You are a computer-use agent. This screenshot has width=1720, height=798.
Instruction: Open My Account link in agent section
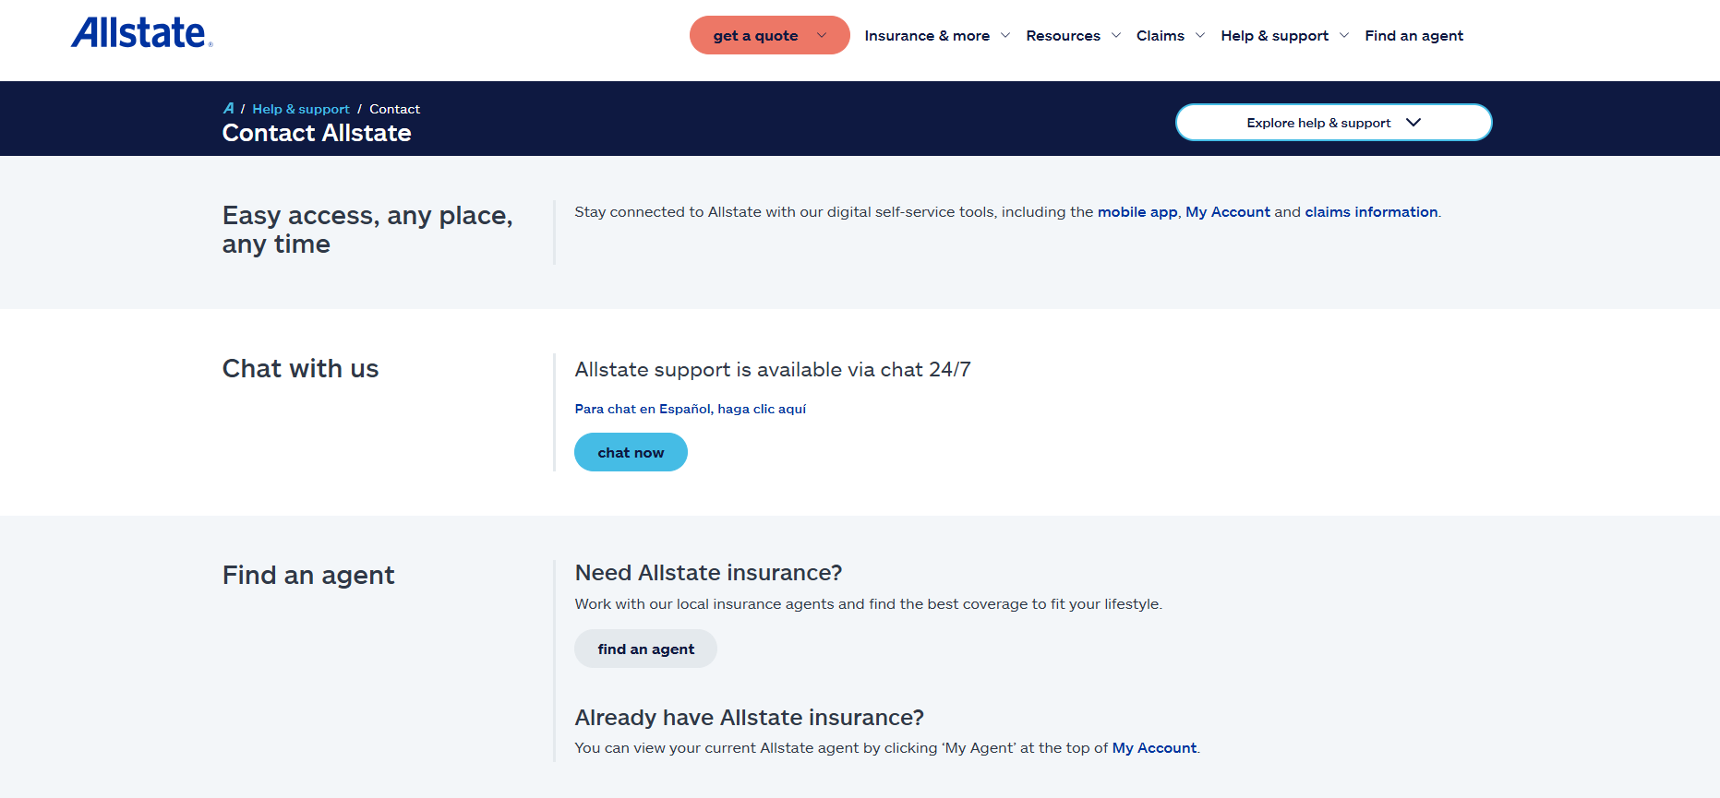(1154, 747)
